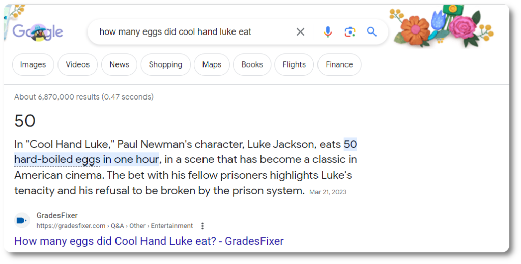
Task: Open the three-dot menu beside GradesFixer URL
Action: pos(202,226)
